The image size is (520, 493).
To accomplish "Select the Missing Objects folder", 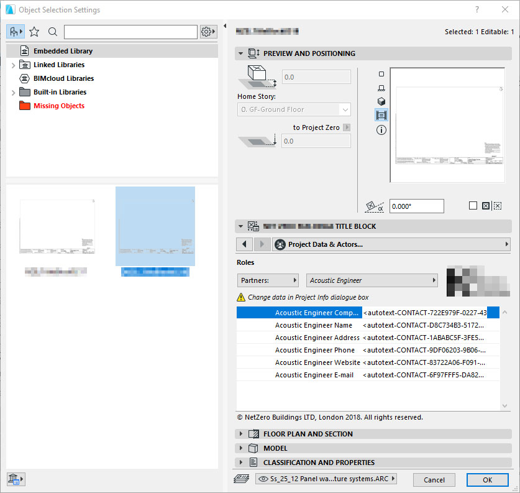I will (x=58, y=106).
